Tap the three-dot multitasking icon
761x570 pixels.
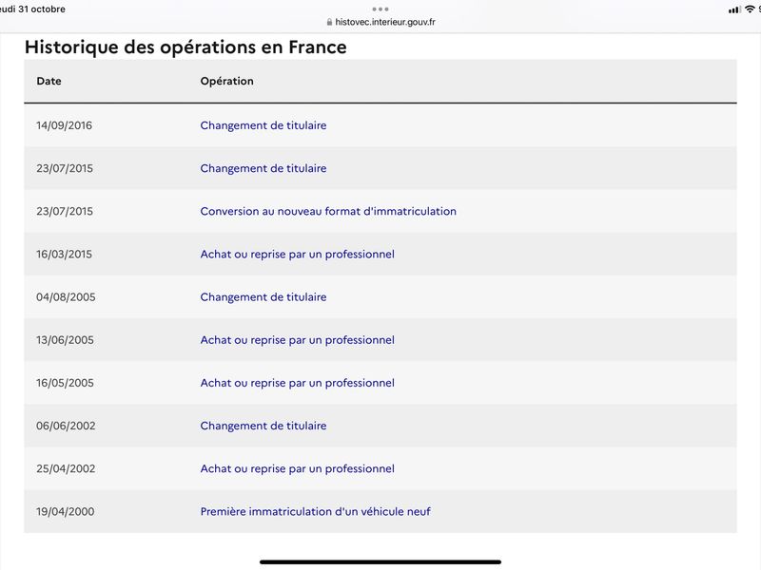pos(380,9)
